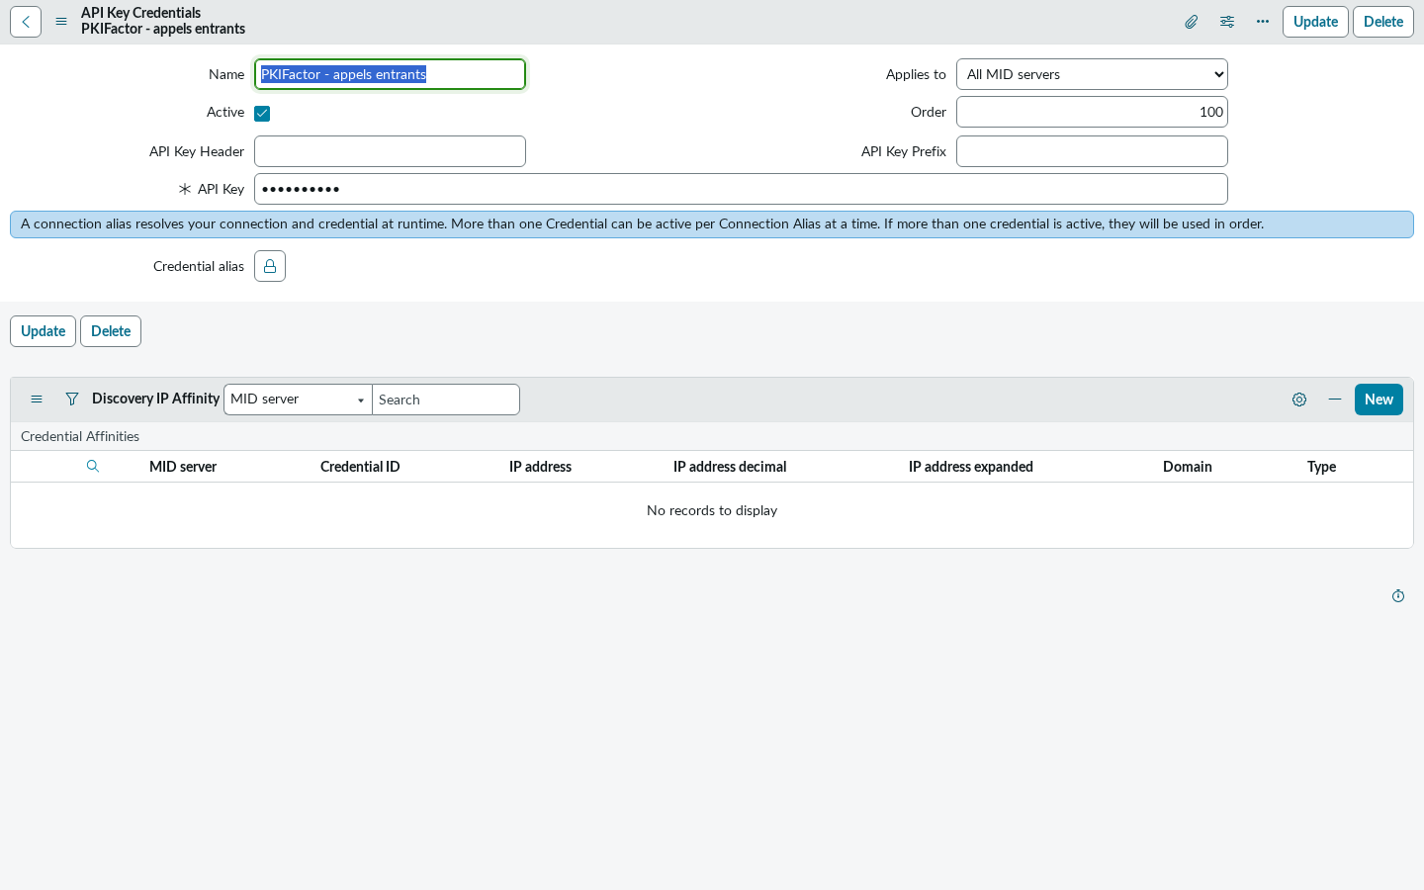Screen dimensions: 1424x890
Task: Click the Order field
Action: tap(1092, 112)
